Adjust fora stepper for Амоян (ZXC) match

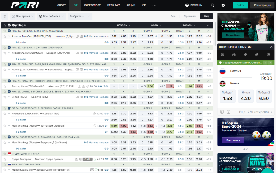point(156,70)
